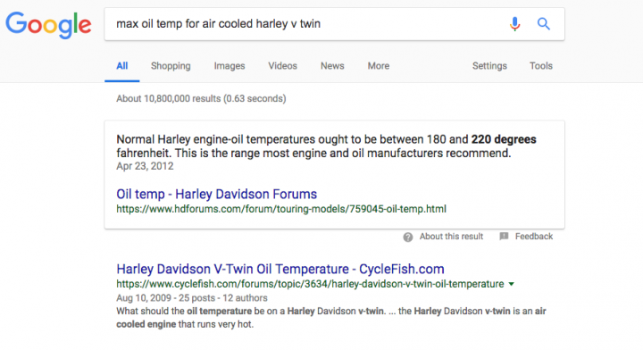The height and width of the screenshot is (350, 643).
Task: Open the Harley Davidson V-Twin Oil Temperature CycleFish link
Action: pyautogui.click(x=280, y=269)
